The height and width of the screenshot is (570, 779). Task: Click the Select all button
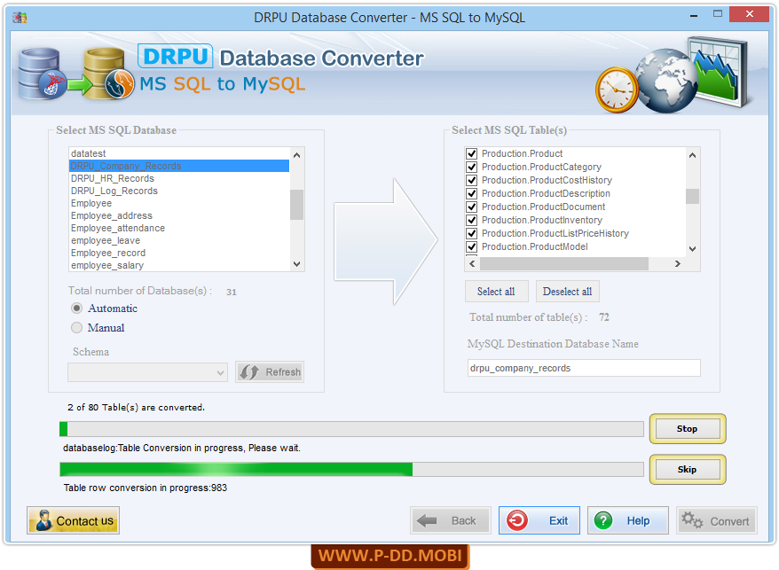496,292
